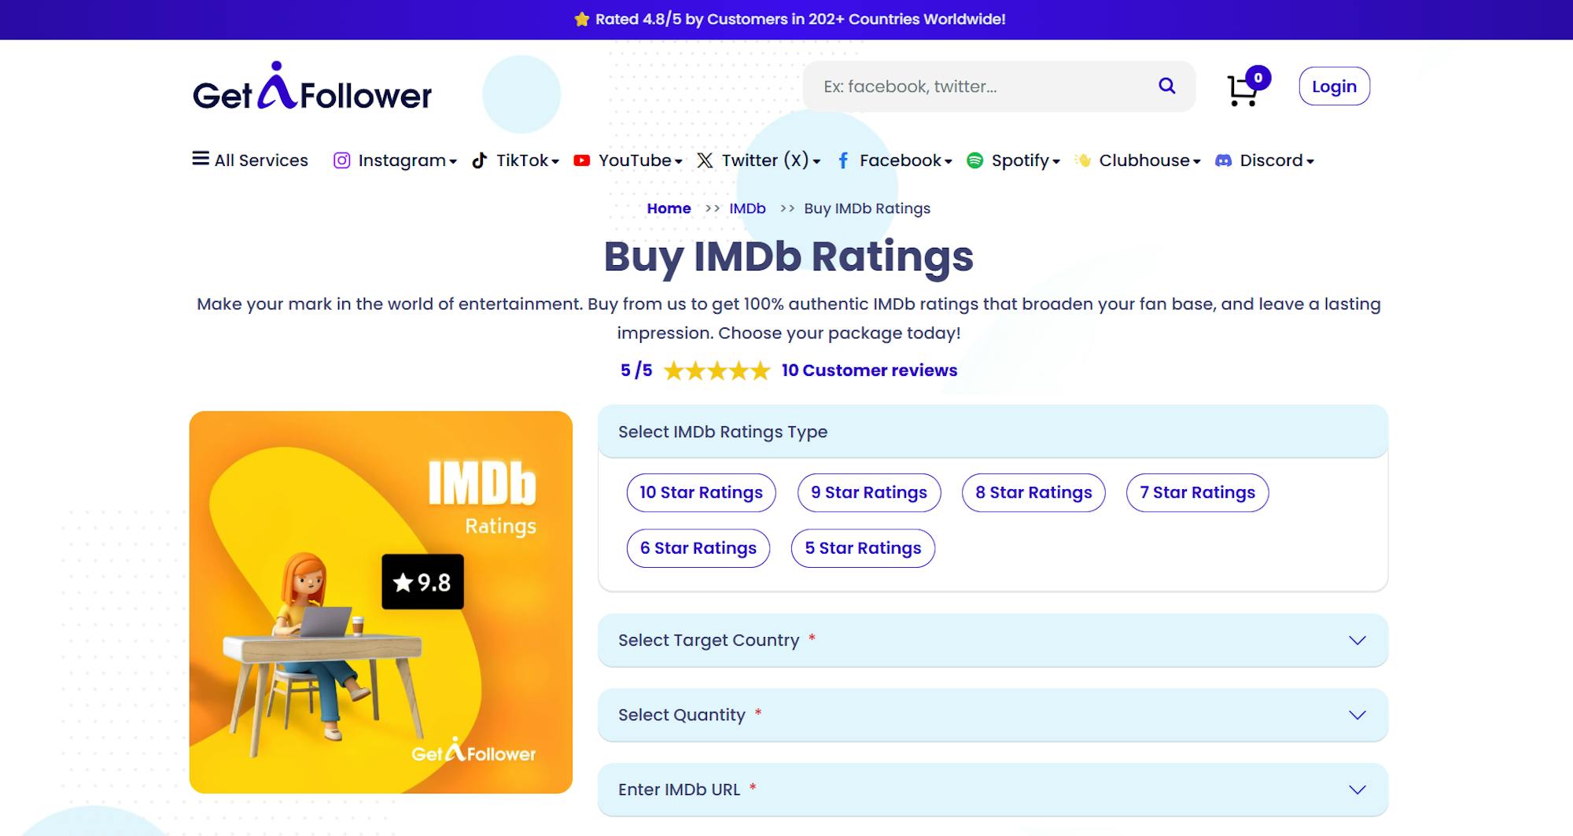The width and height of the screenshot is (1573, 836).
Task: Click the Instagram icon in navigation
Action: (x=341, y=160)
